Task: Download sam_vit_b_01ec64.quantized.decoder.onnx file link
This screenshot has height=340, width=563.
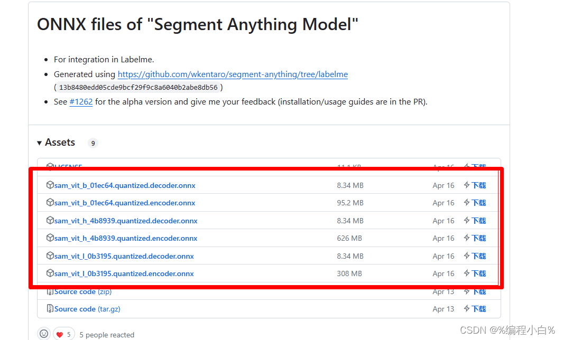Action: 125,185
